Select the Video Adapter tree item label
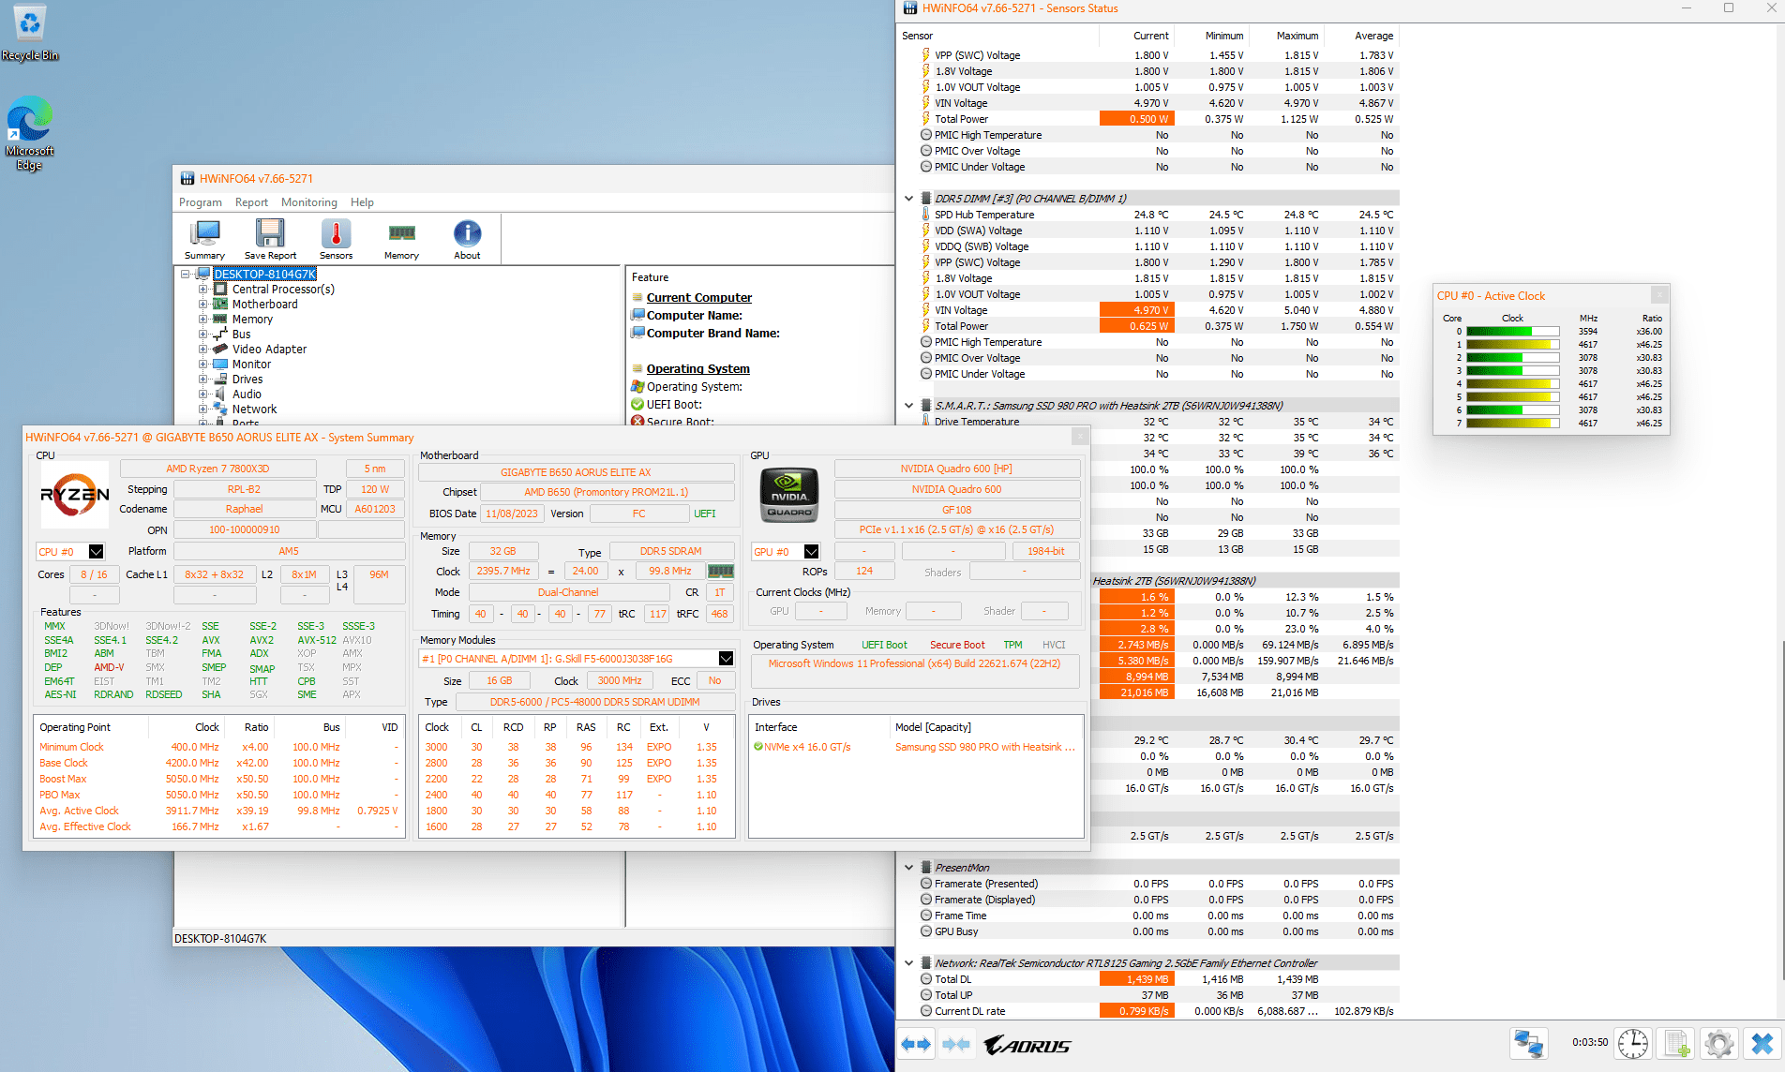This screenshot has width=1785, height=1072. coord(270,350)
